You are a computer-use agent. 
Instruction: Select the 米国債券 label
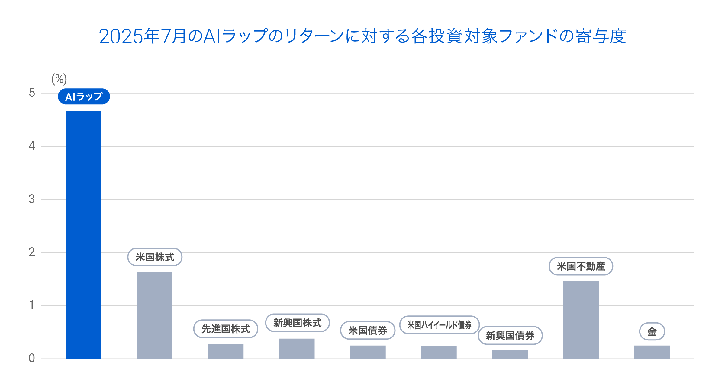pyautogui.click(x=368, y=330)
